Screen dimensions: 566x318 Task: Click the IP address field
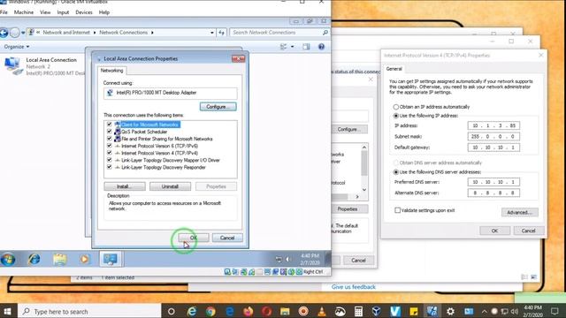coord(493,125)
